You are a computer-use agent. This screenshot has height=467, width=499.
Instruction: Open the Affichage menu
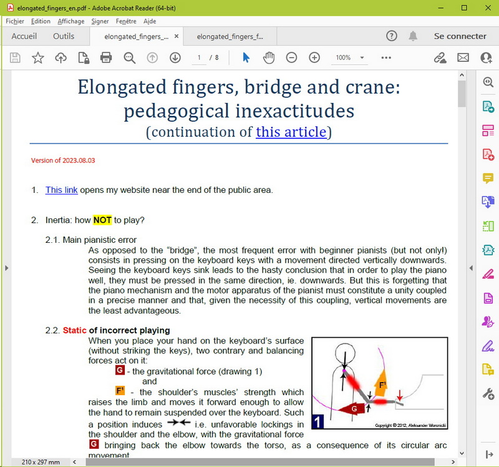[x=70, y=21]
